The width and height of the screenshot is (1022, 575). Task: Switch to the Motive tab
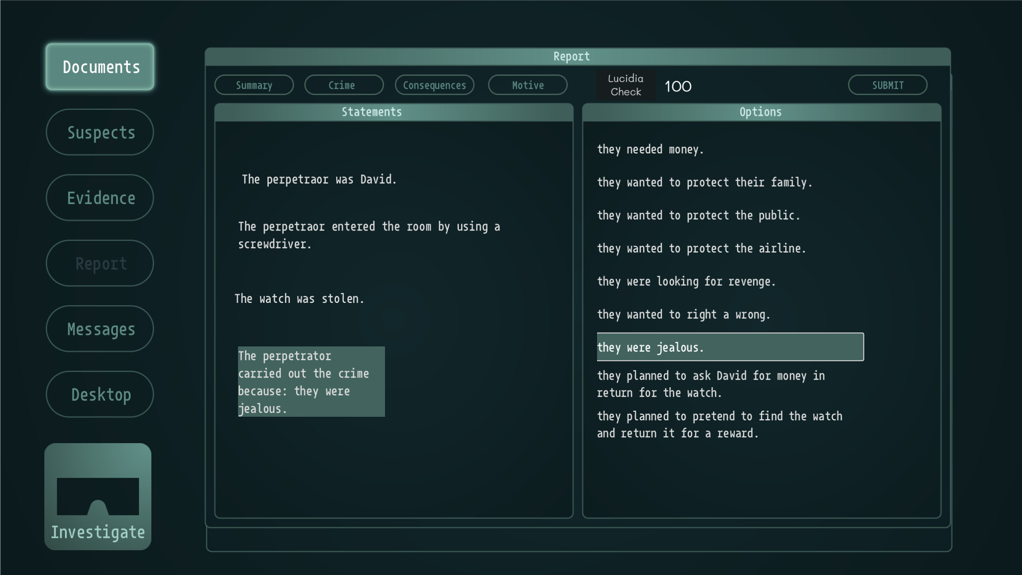[528, 85]
